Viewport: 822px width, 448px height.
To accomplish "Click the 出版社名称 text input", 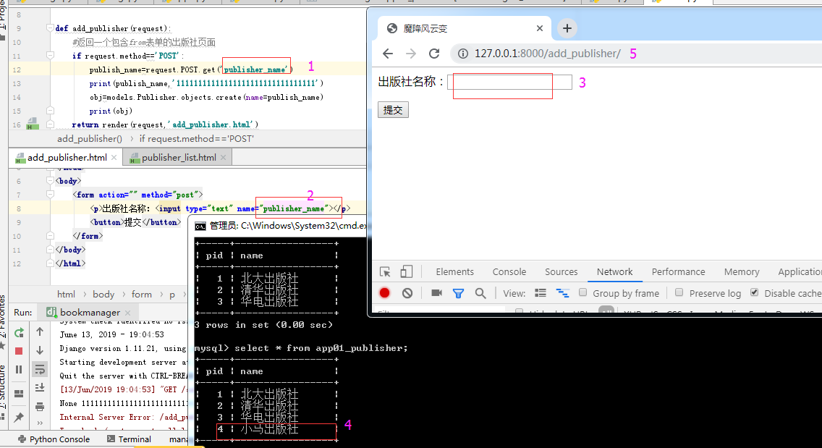I will [509, 82].
